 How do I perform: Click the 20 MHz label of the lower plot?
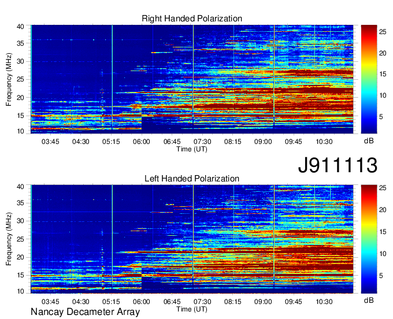(x=20, y=257)
